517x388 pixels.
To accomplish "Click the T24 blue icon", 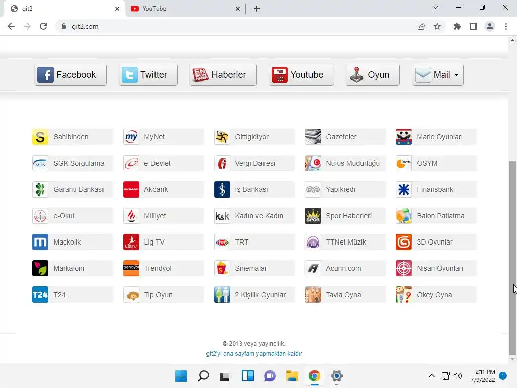I will pyautogui.click(x=40, y=295).
